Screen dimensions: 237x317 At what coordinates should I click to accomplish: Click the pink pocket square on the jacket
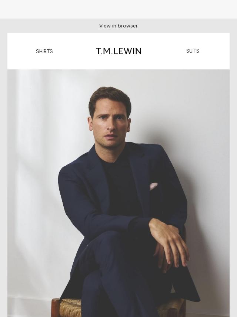(153, 186)
